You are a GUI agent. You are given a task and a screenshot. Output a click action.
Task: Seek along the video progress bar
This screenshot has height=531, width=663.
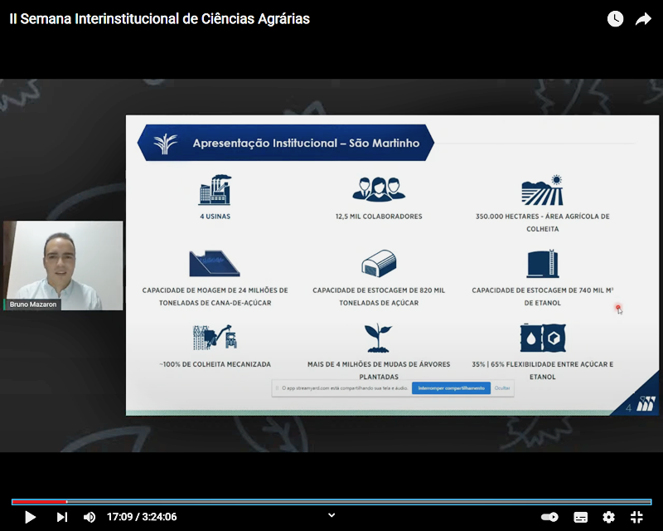point(331,502)
